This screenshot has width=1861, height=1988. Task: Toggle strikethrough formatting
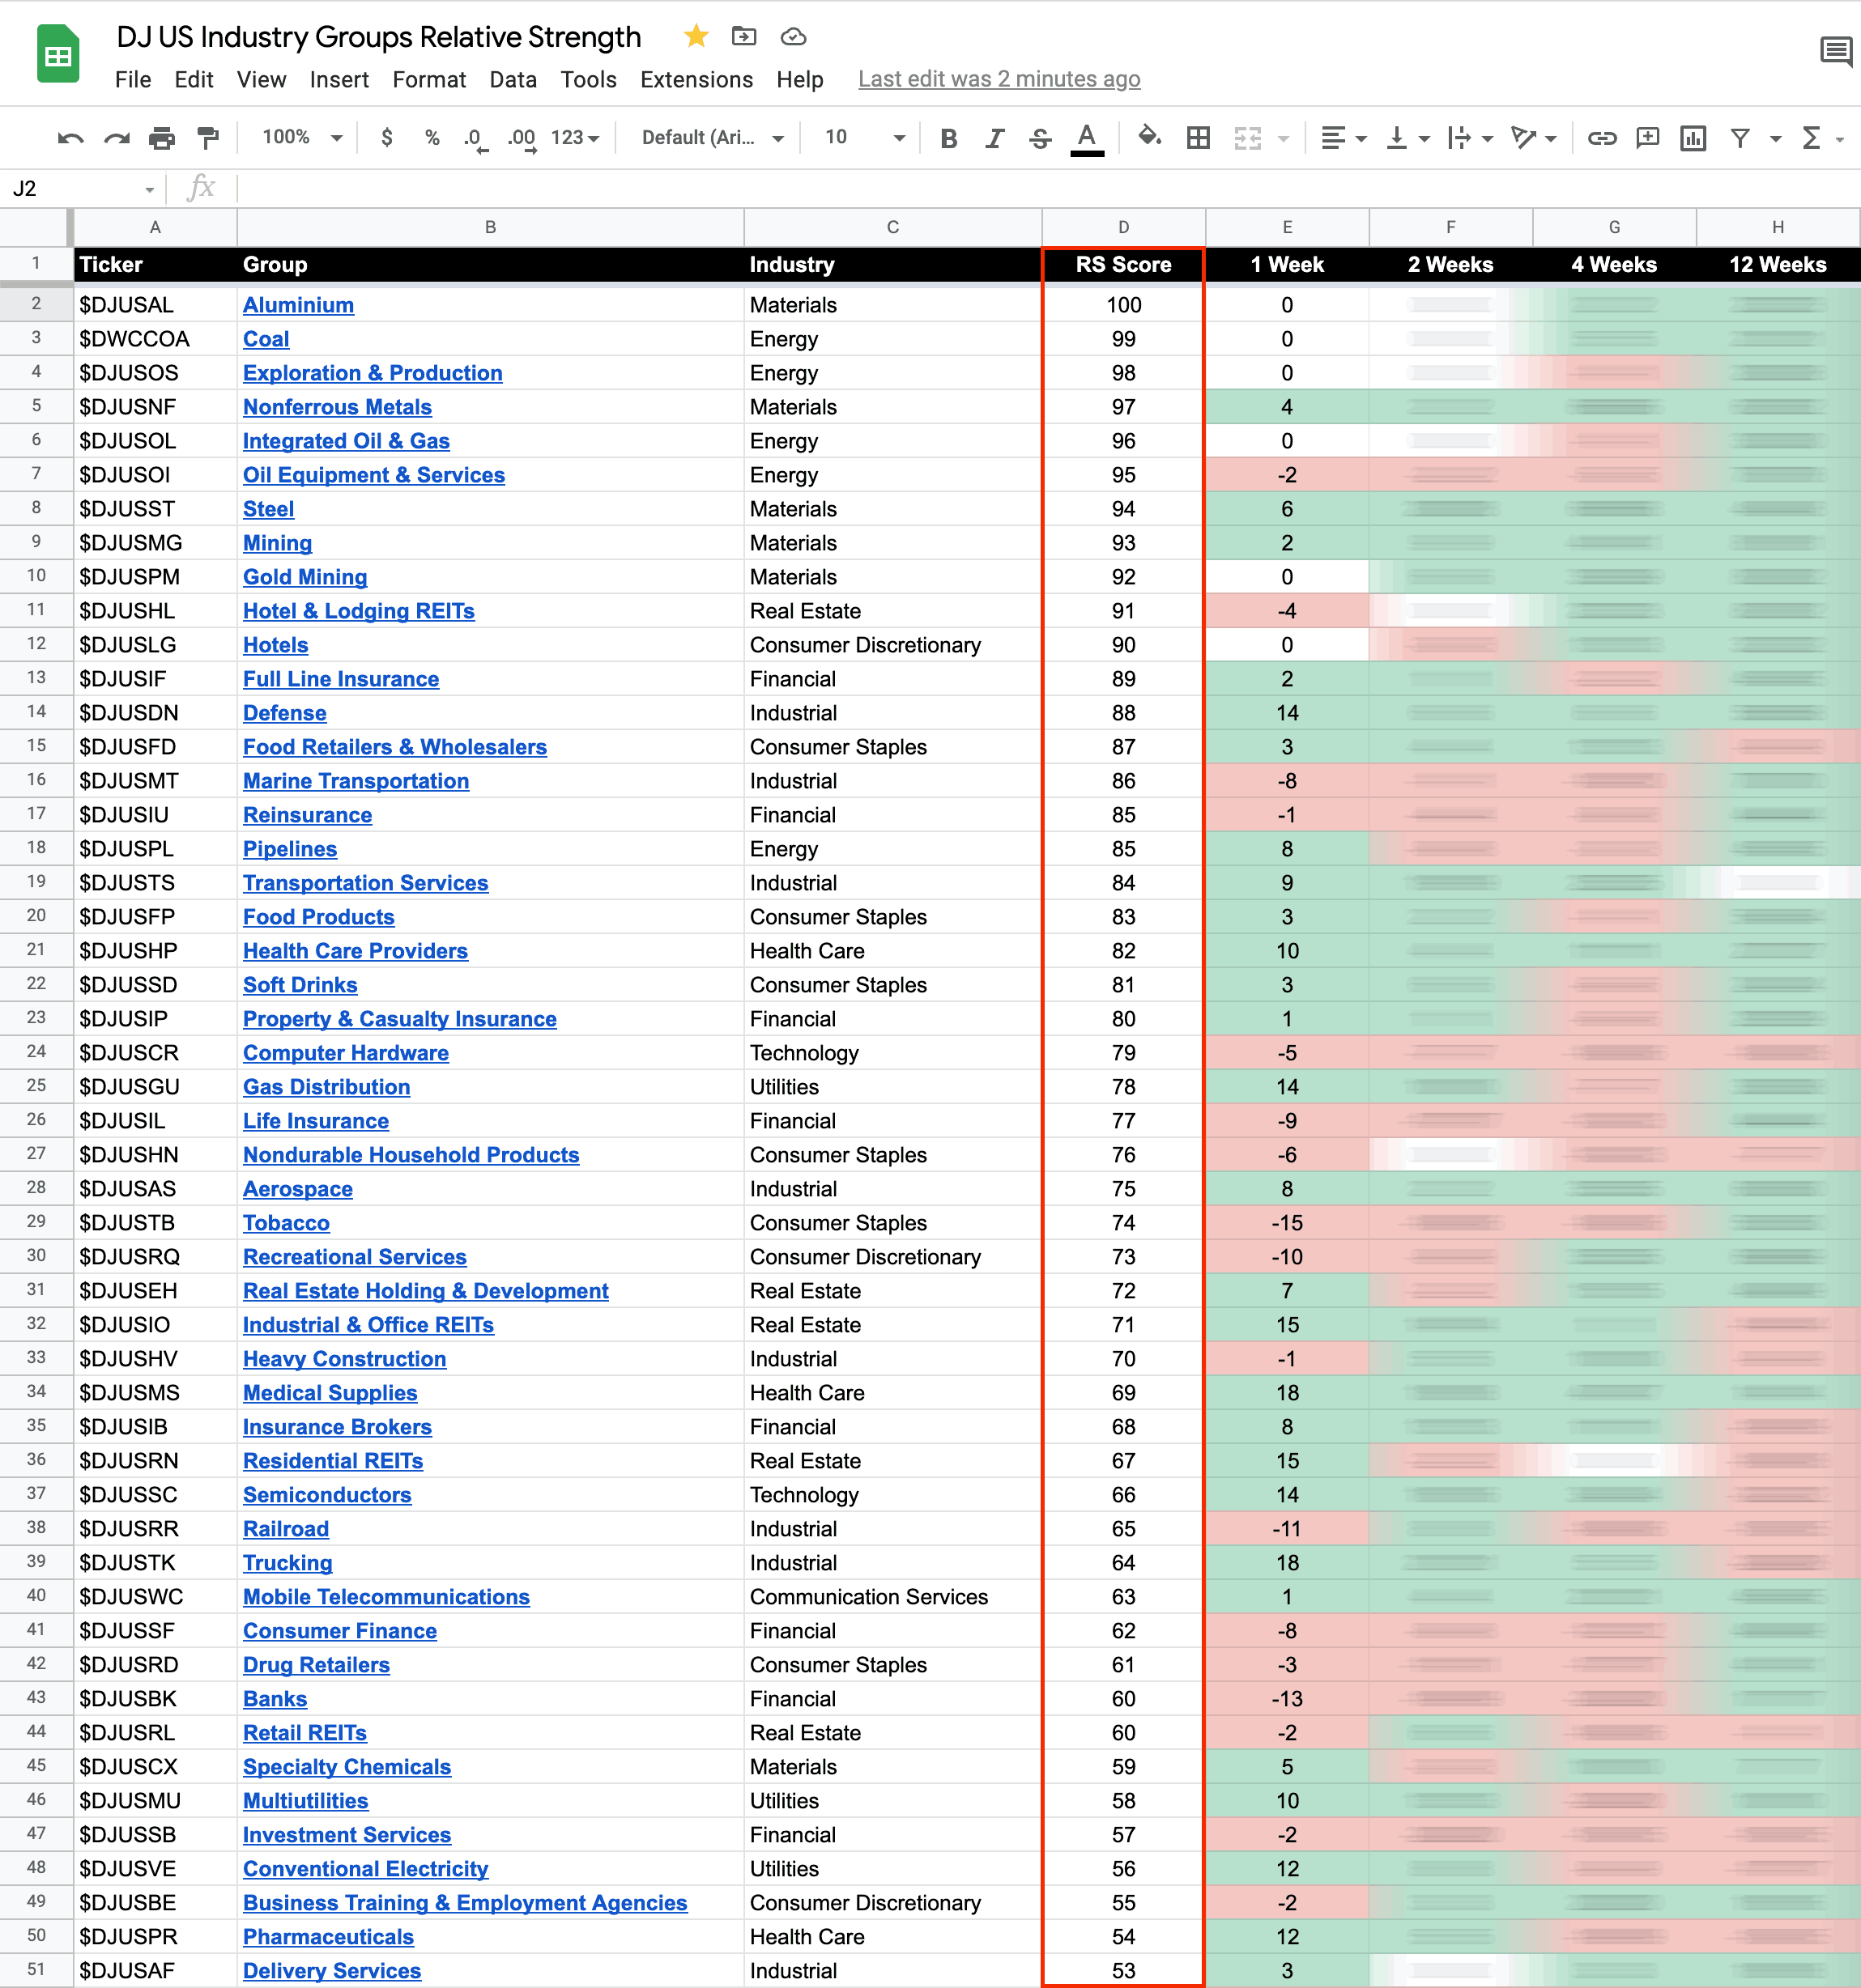1040,138
